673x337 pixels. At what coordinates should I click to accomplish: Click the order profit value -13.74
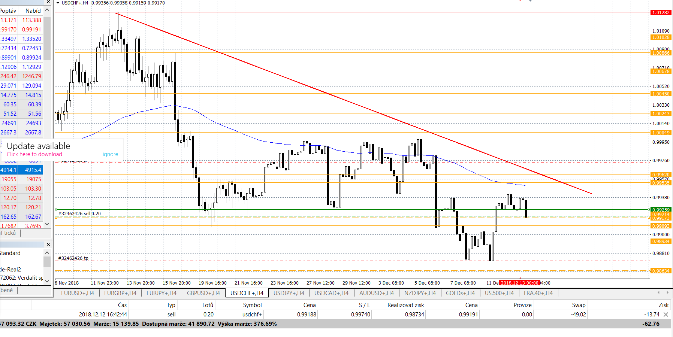pos(652,315)
